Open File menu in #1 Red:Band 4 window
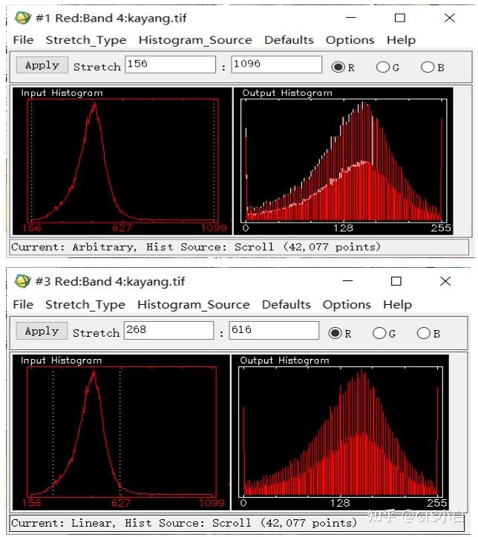Viewport: 478px width, 537px height. tap(23, 40)
